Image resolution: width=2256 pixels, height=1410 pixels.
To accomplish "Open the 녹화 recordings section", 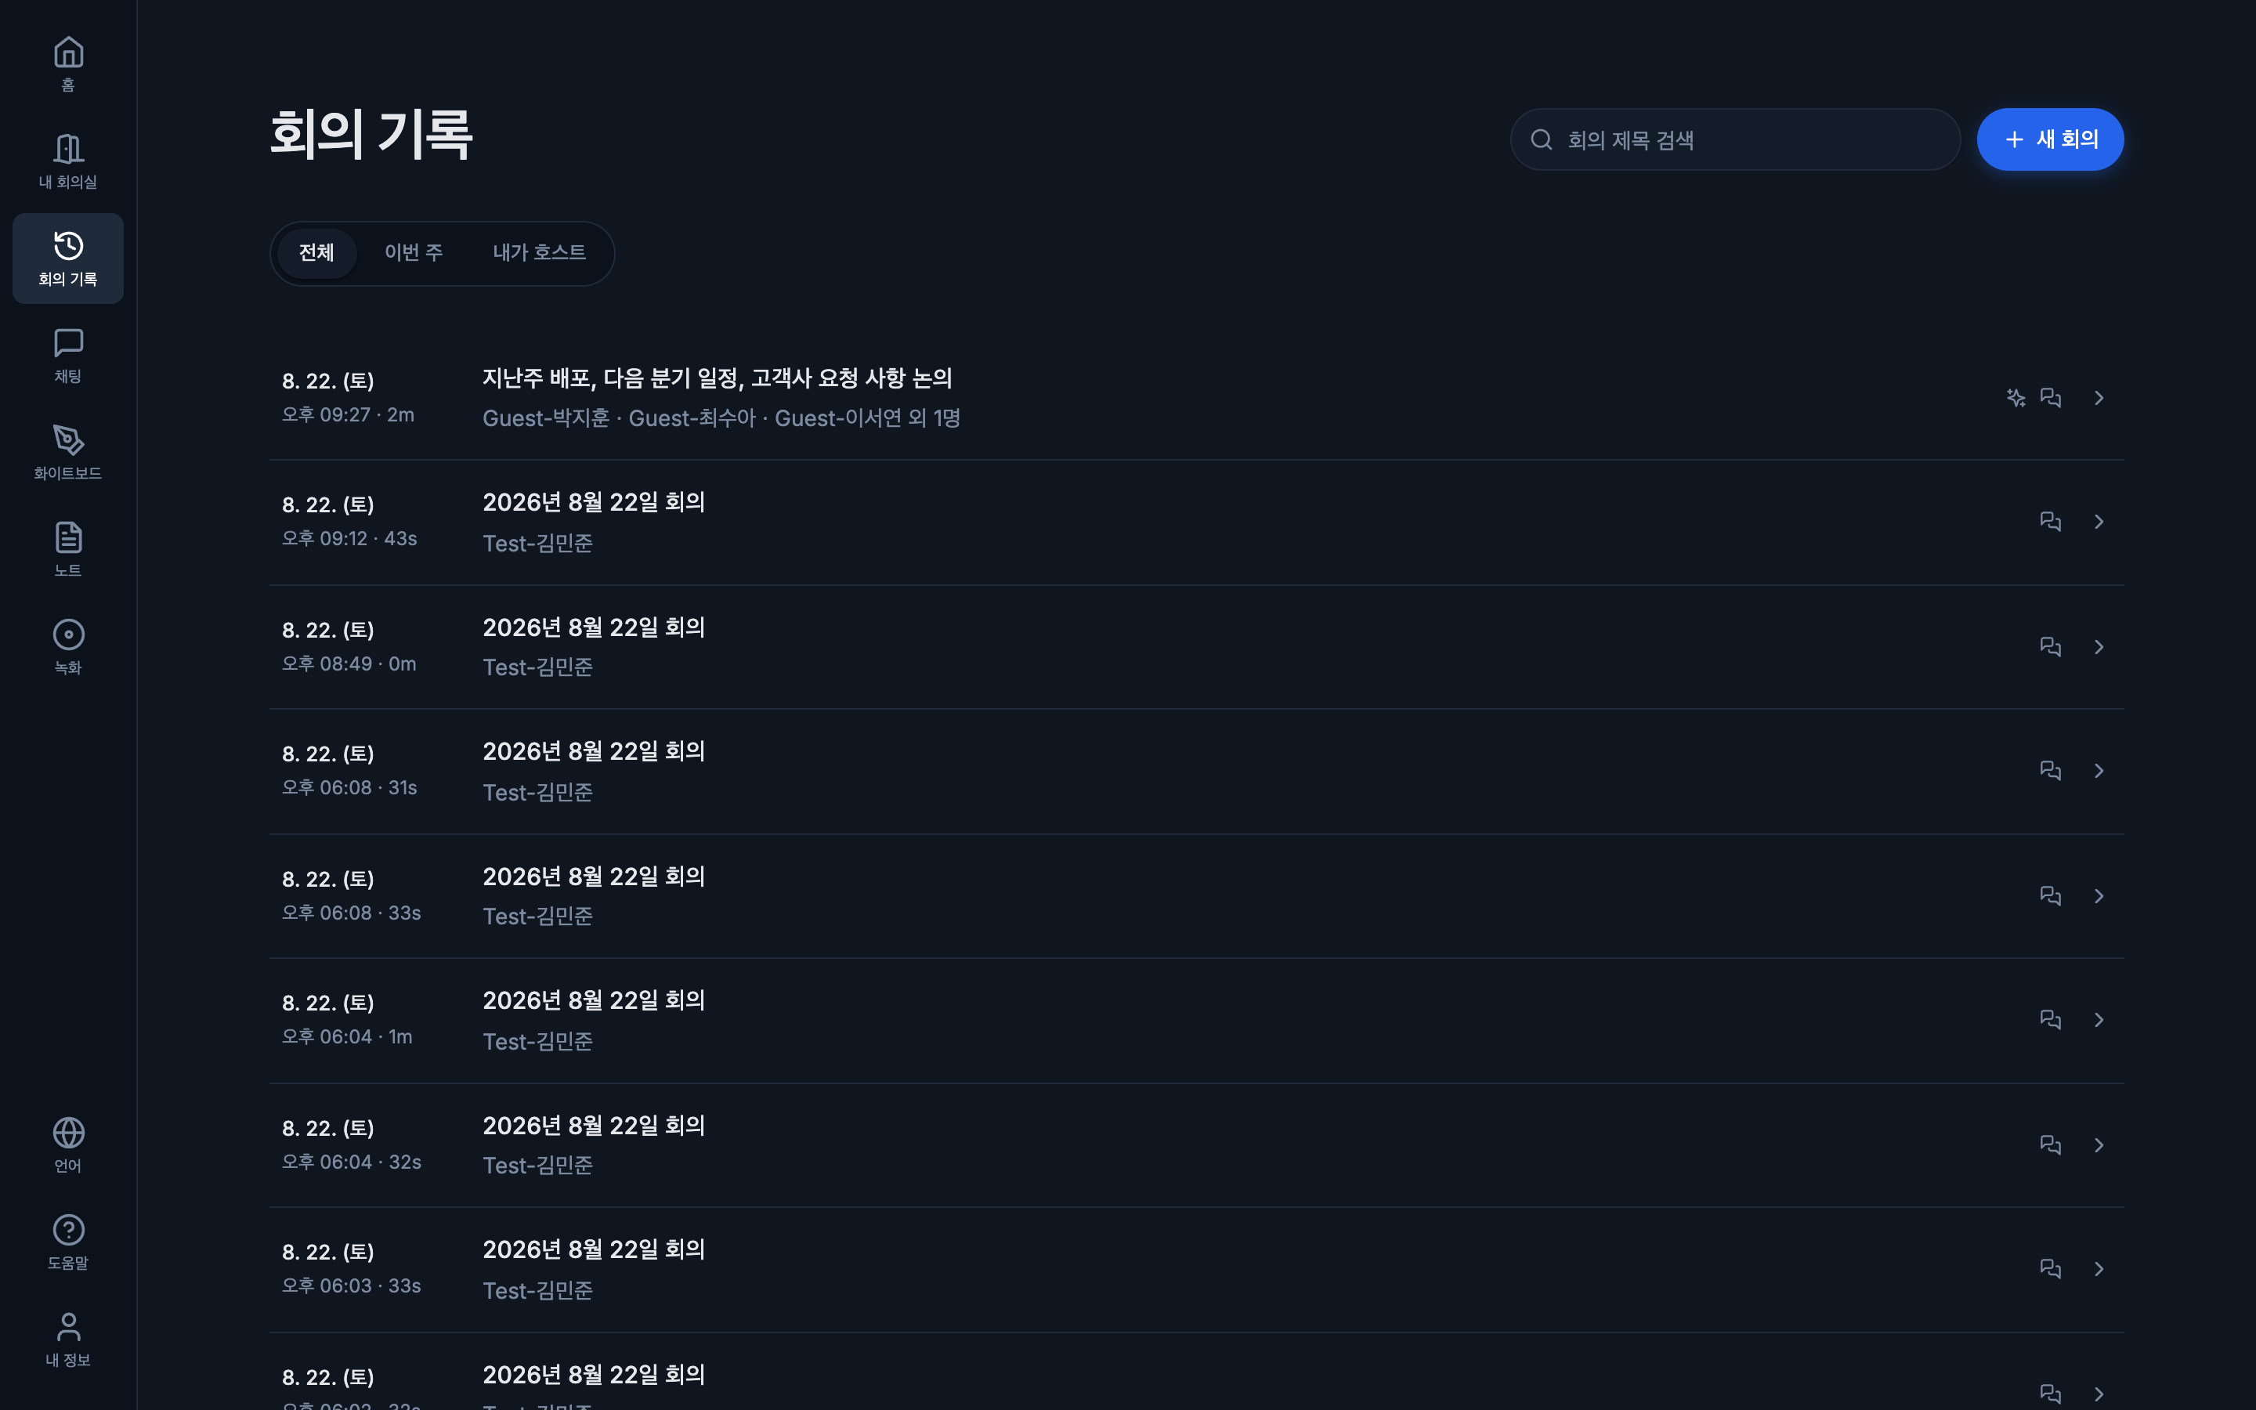I will [x=68, y=646].
